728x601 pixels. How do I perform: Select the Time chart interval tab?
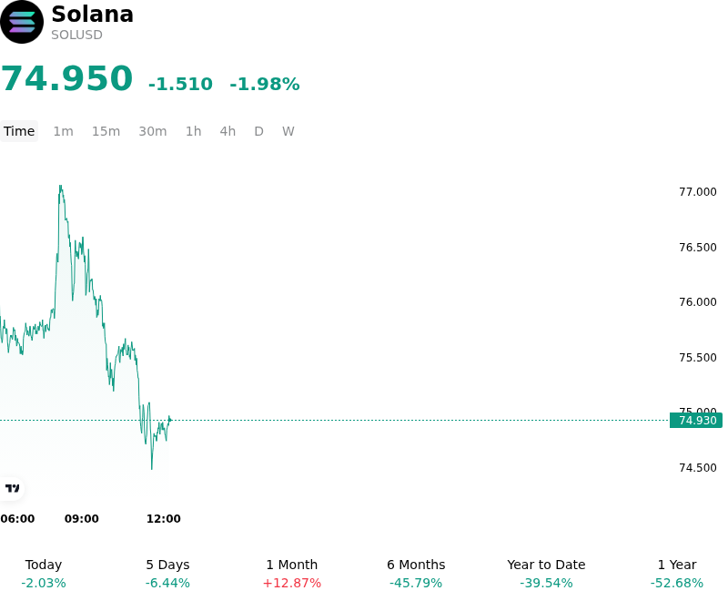[19, 131]
